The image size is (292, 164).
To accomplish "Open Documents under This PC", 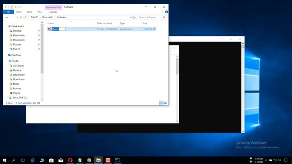I will pyautogui.click(x=19, y=75).
